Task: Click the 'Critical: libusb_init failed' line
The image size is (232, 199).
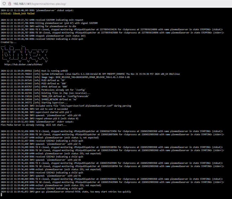Action: pos(18,14)
